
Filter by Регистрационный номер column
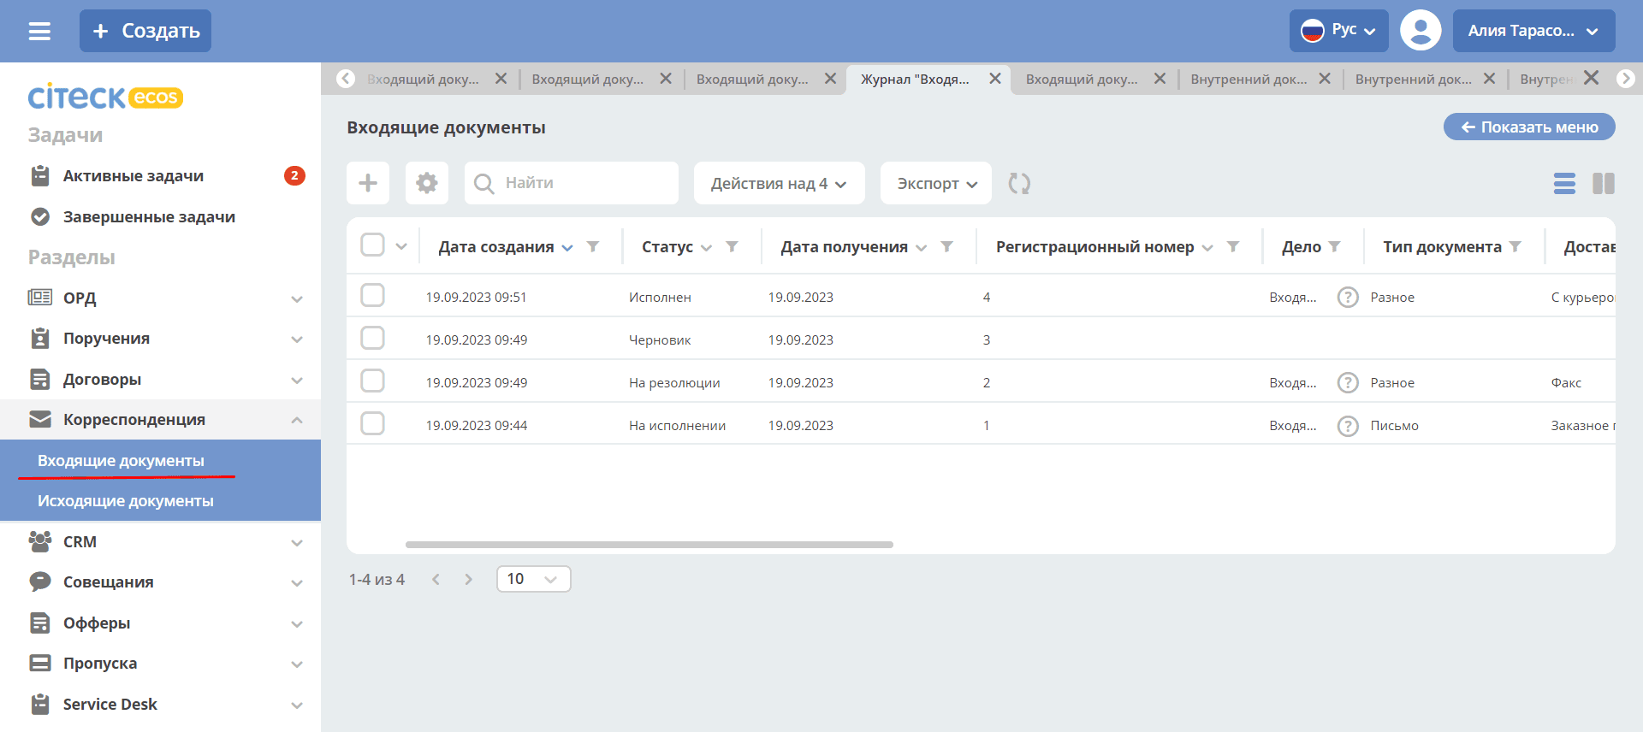click(x=1233, y=246)
